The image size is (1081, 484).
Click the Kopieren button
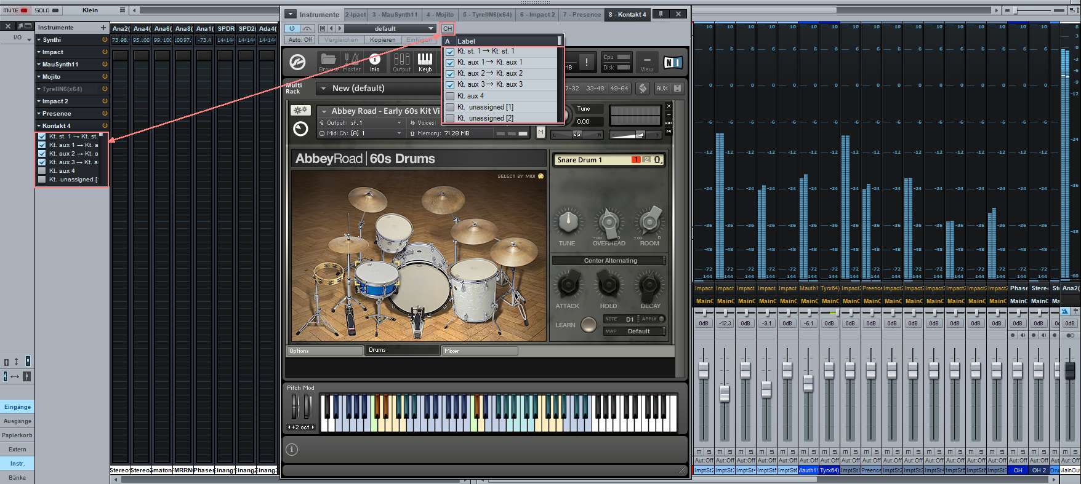[383, 40]
